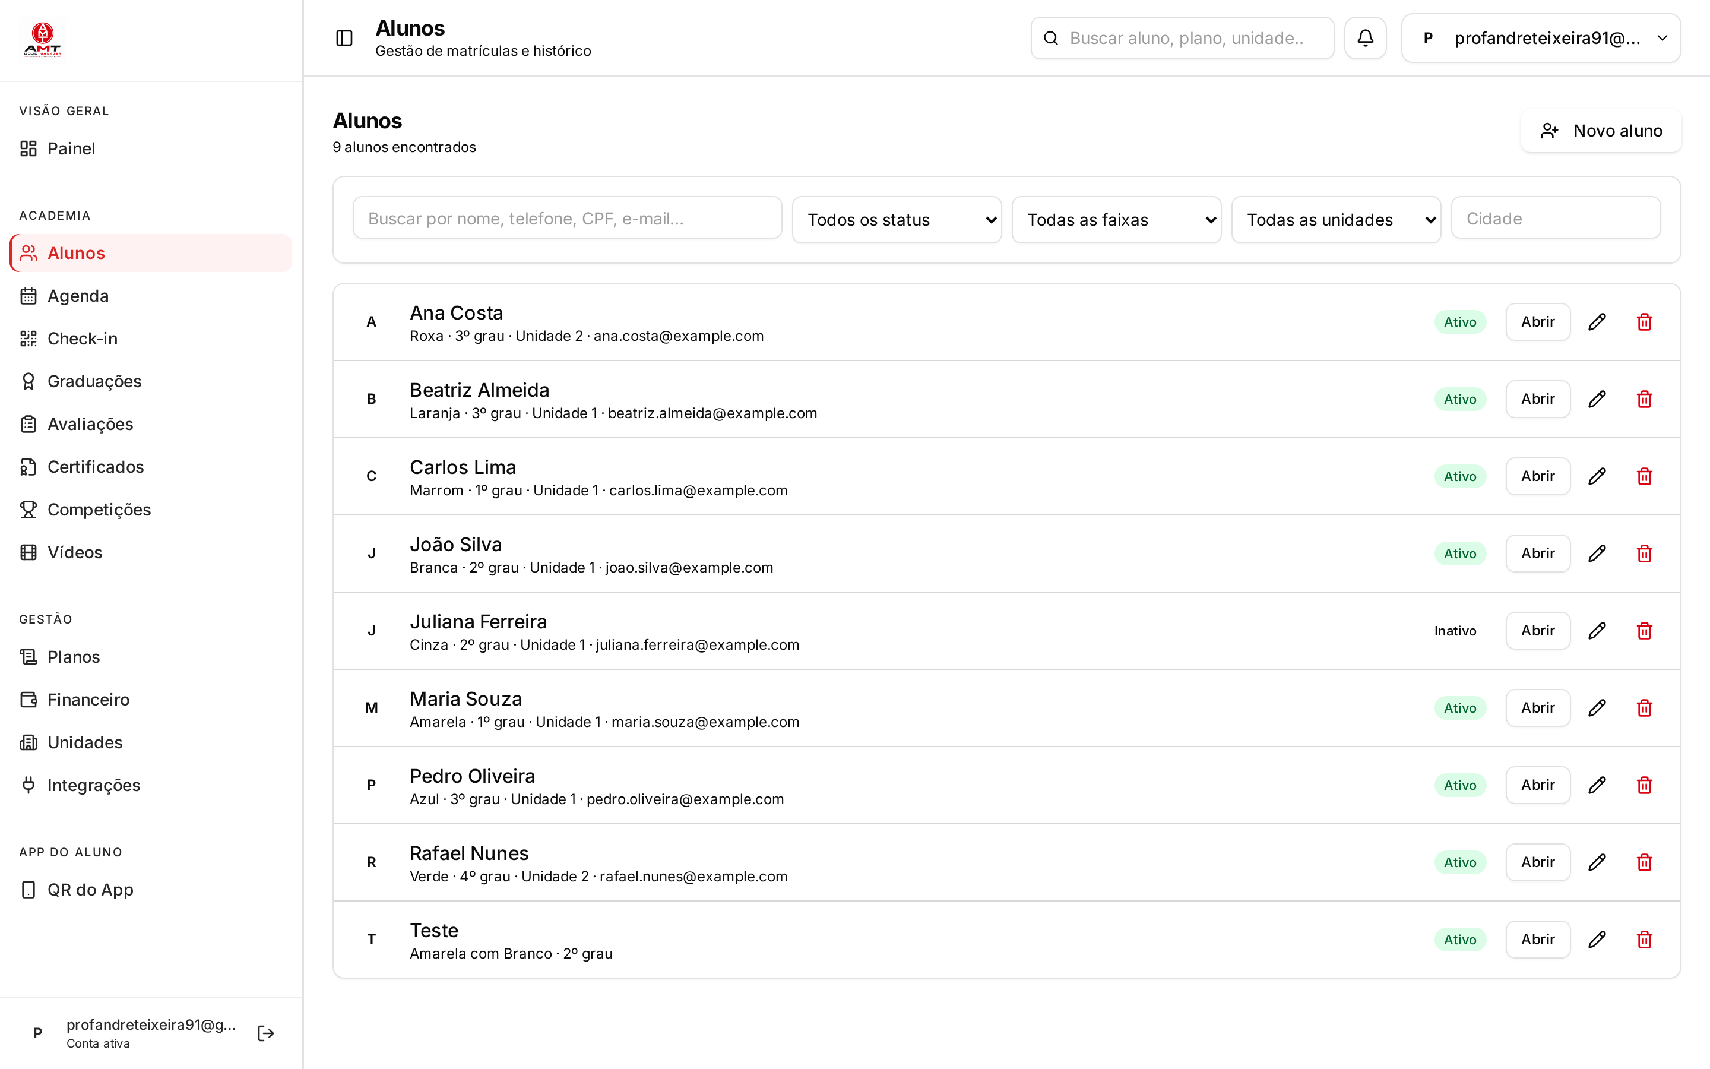Open Competições section
Image resolution: width=1710 pixels, height=1069 pixels.
pyautogui.click(x=150, y=510)
